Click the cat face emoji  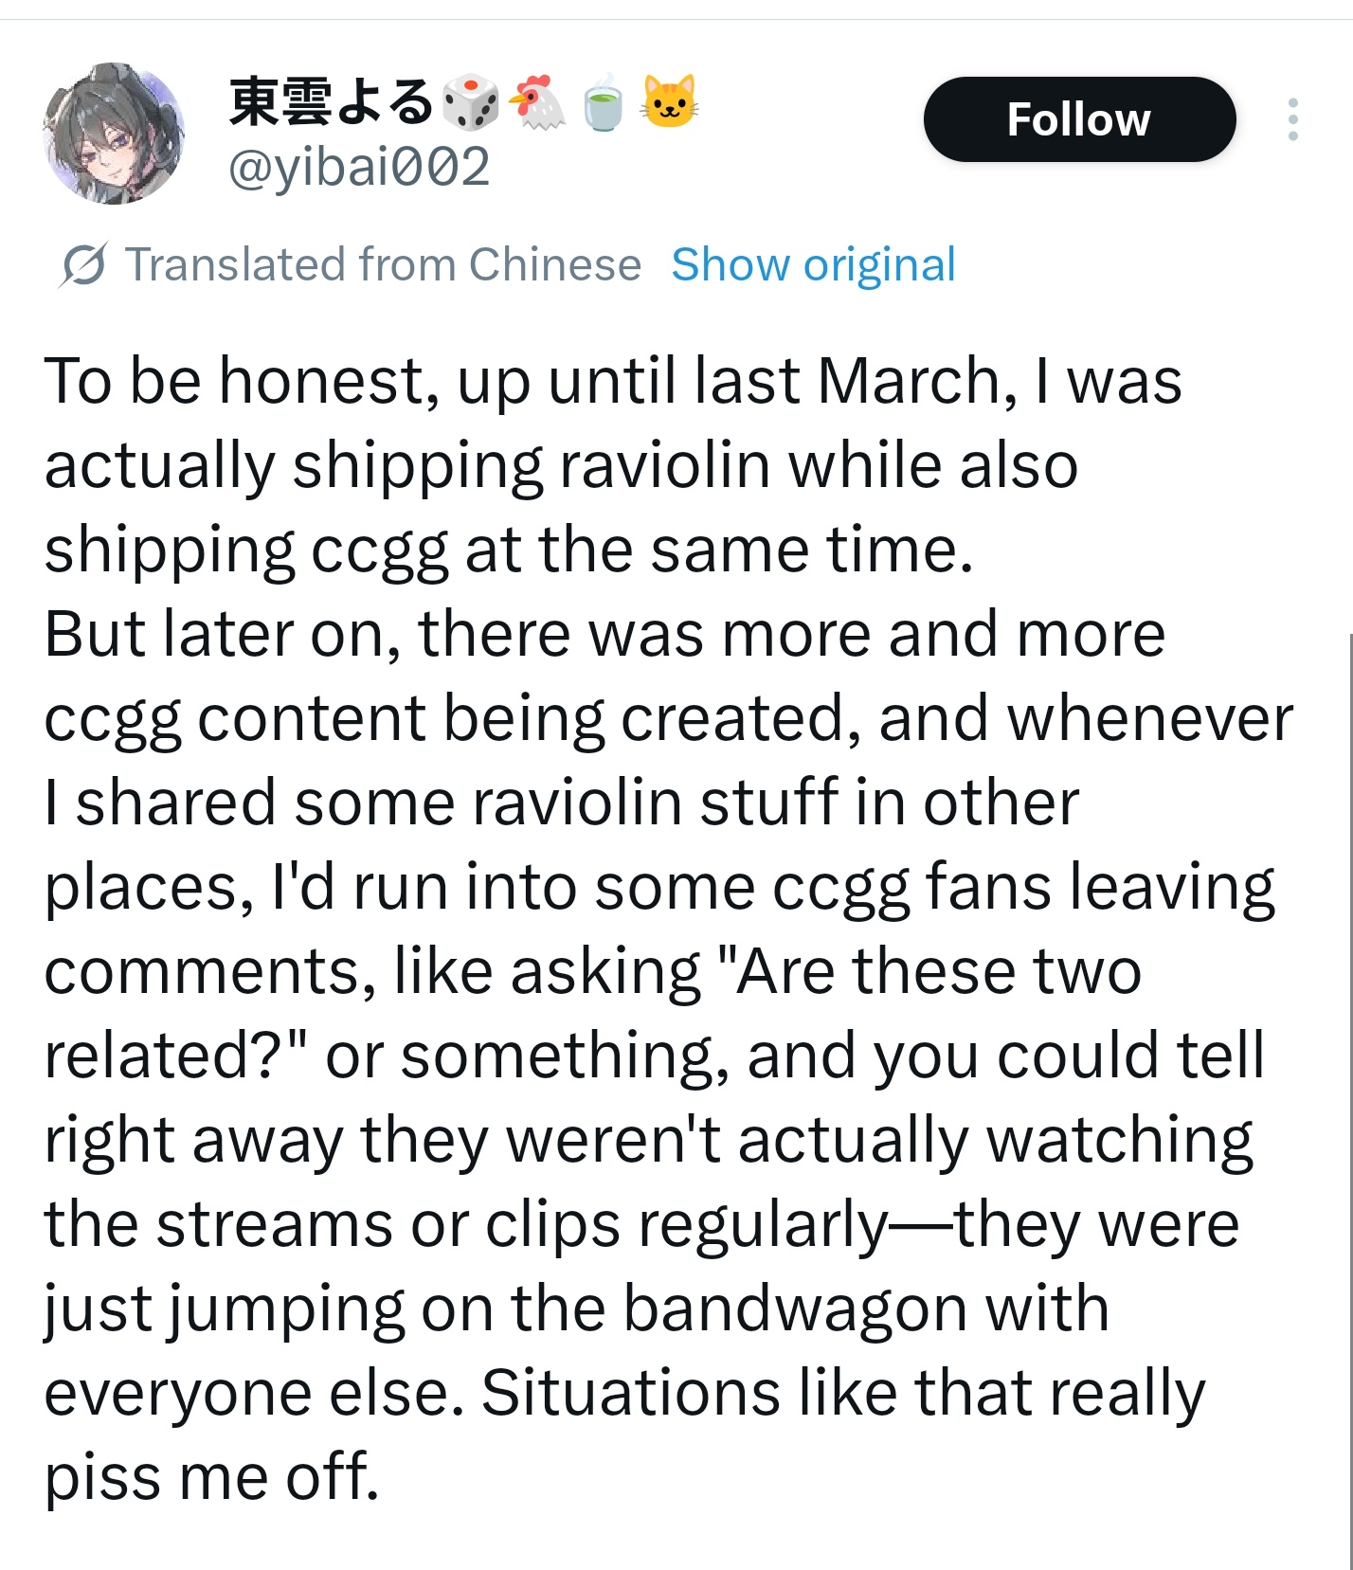click(x=669, y=101)
